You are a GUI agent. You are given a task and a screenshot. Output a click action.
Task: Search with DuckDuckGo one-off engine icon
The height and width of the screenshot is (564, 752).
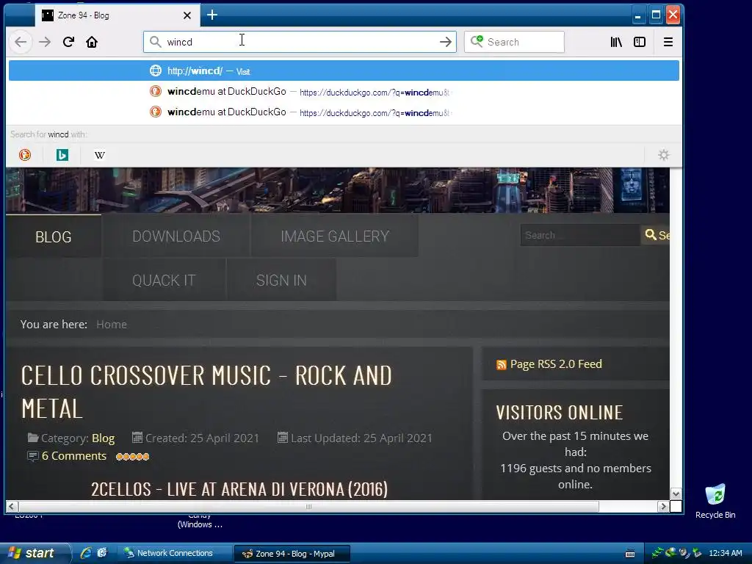(x=24, y=155)
